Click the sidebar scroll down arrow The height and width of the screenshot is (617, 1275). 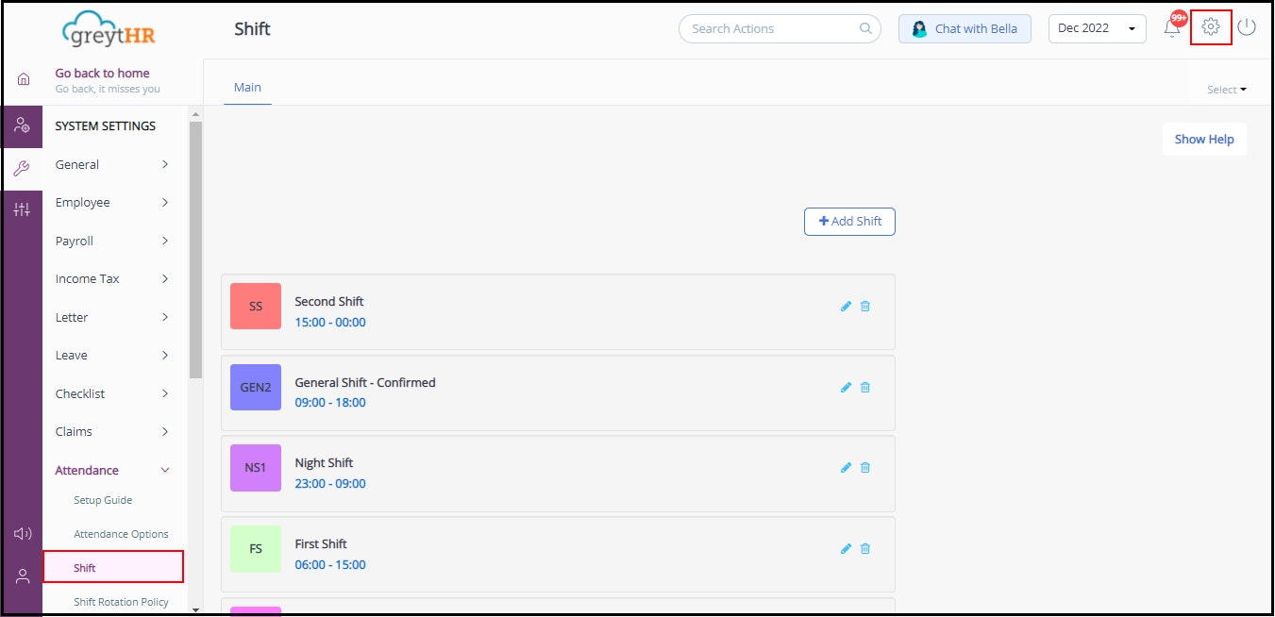tap(195, 609)
